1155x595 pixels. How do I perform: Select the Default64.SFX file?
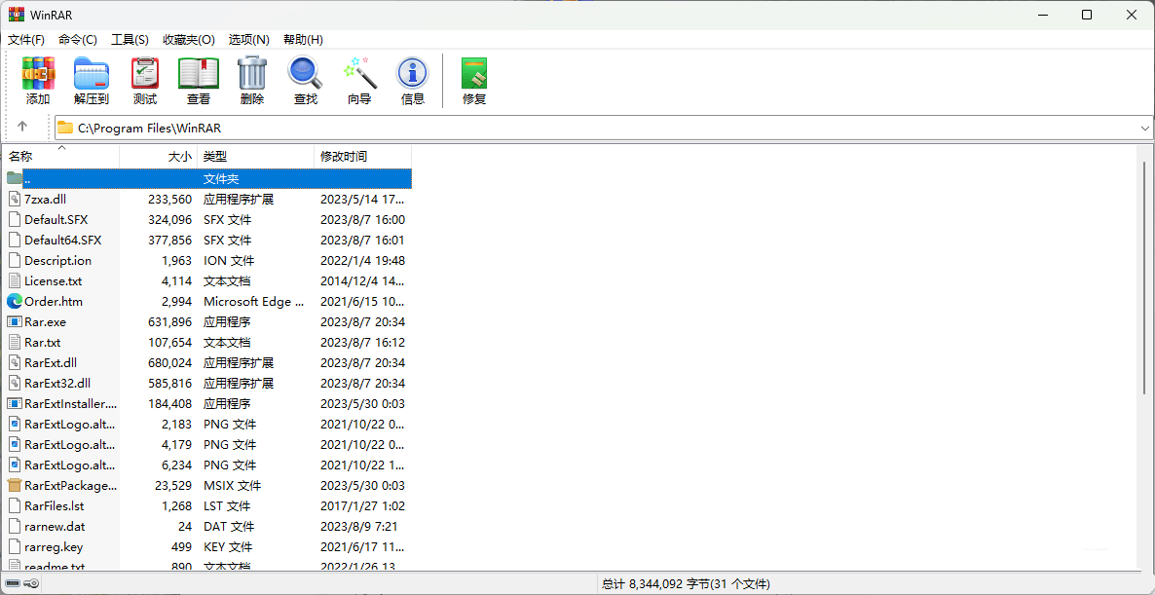62,241
